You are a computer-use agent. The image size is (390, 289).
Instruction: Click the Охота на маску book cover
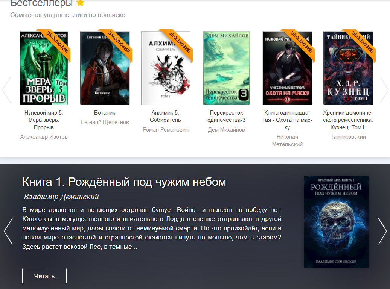coord(287,68)
